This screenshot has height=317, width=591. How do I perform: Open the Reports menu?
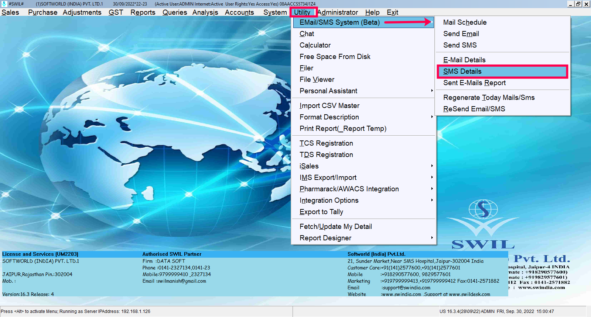click(143, 12)
